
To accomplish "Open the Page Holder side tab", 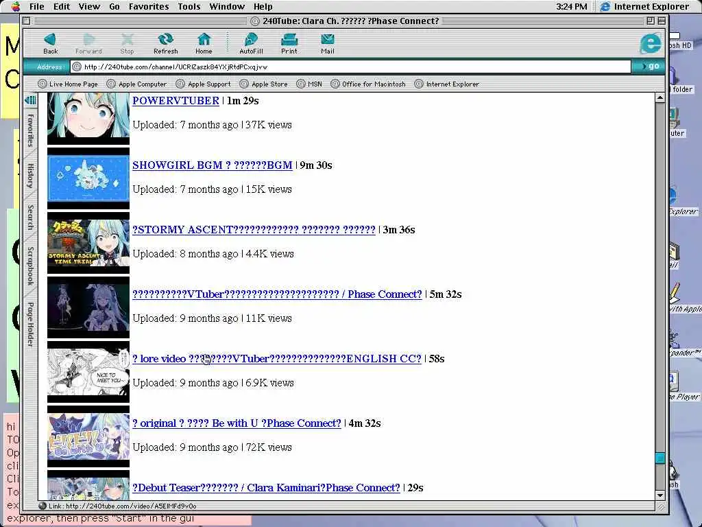I will point(30,324).
